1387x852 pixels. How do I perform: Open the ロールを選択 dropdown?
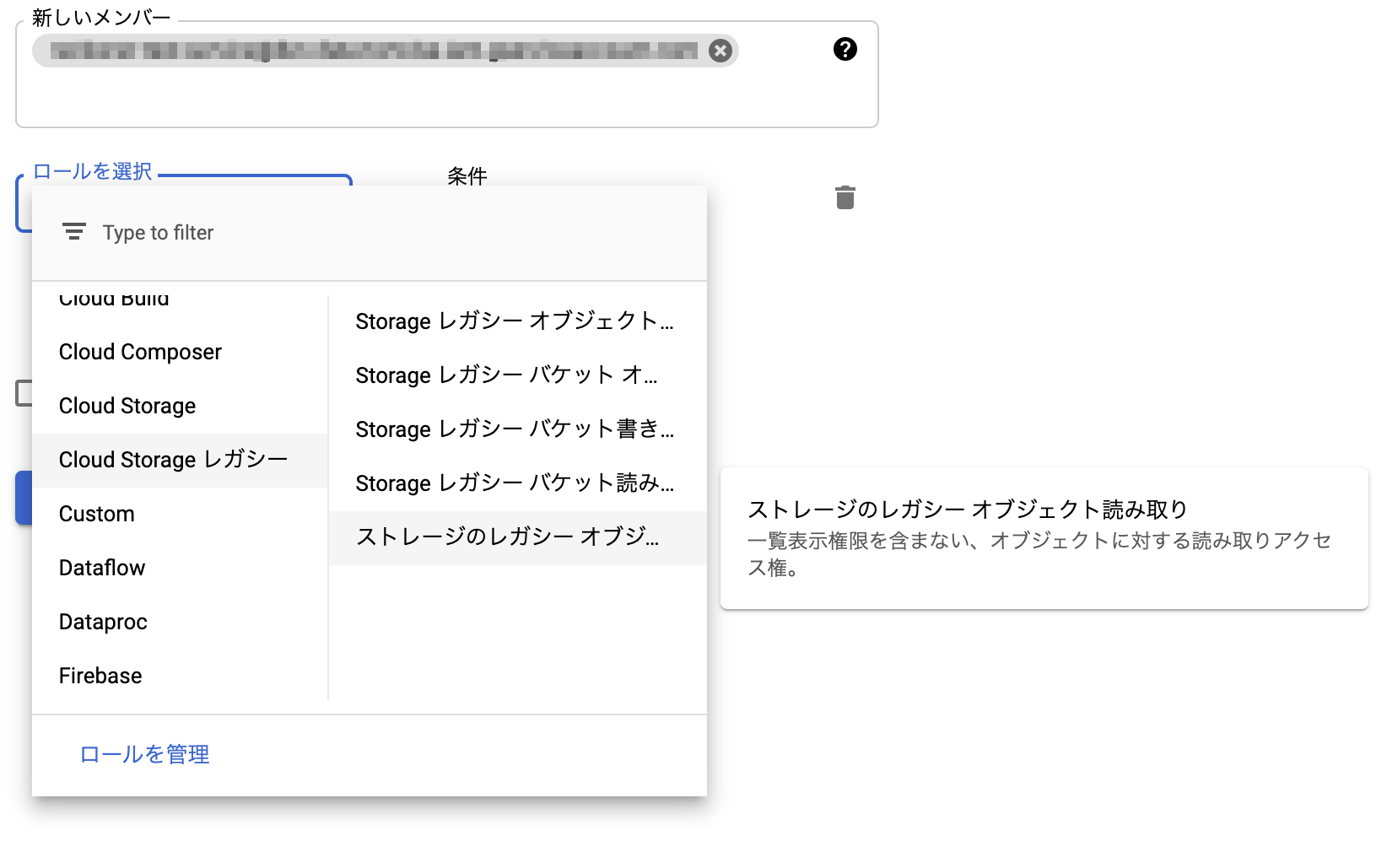[184, 180]
